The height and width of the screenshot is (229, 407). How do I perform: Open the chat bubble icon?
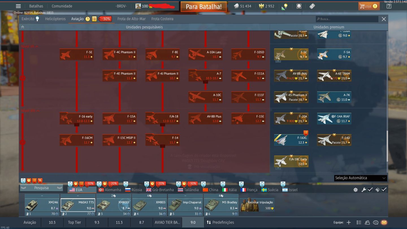tap(376, 222)
